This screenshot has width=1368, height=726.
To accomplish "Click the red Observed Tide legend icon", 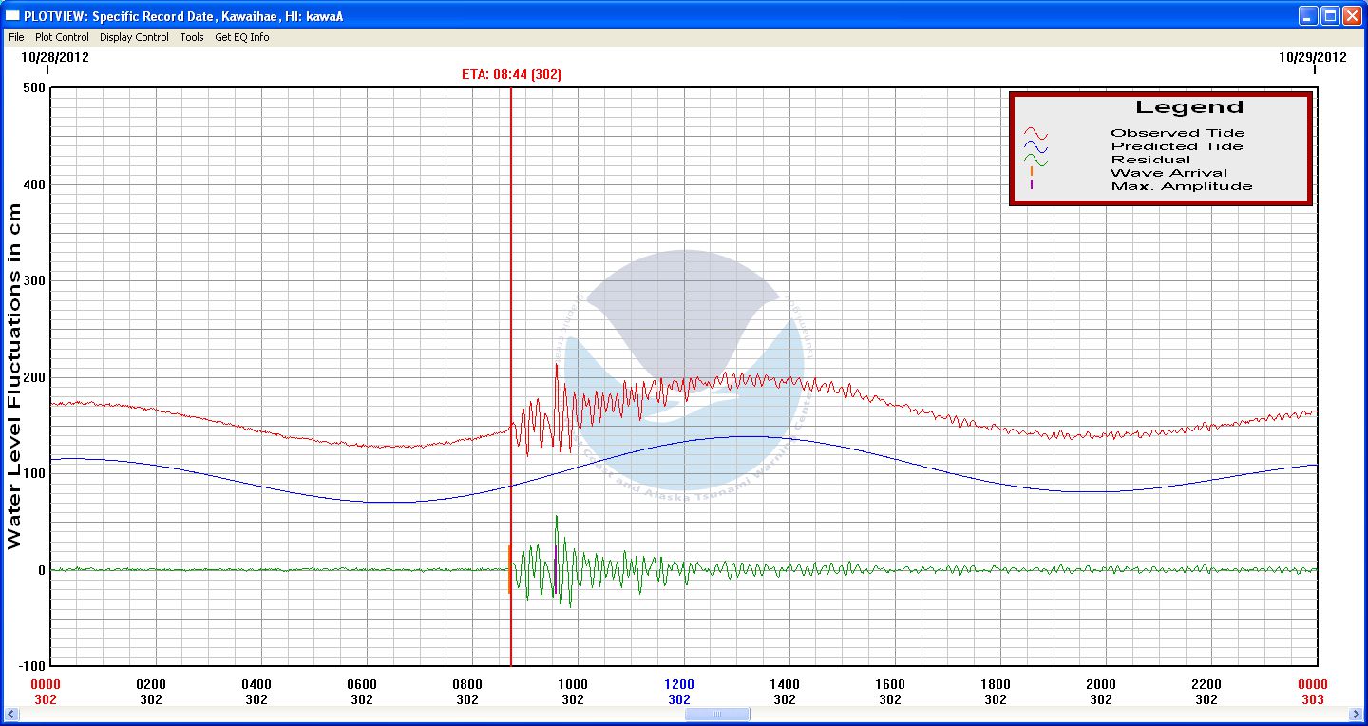I will pyautogui.click(x=1035, y=134).
